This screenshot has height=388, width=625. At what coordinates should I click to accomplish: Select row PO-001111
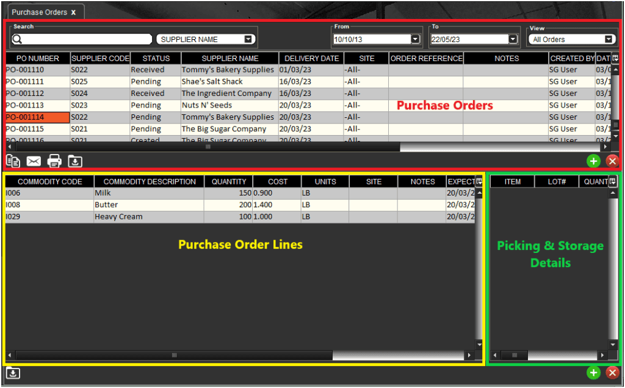(x=308, y=81)
